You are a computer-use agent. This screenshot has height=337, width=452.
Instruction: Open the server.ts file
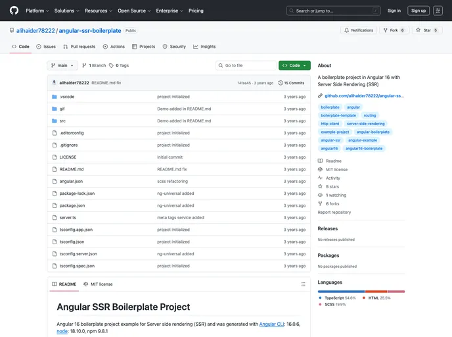[x=68, y=218]
